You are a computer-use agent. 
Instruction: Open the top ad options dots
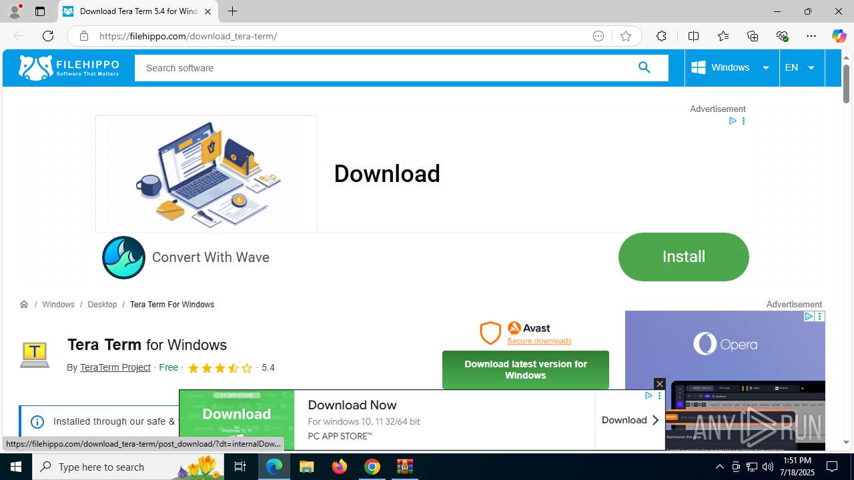[743, 121]
